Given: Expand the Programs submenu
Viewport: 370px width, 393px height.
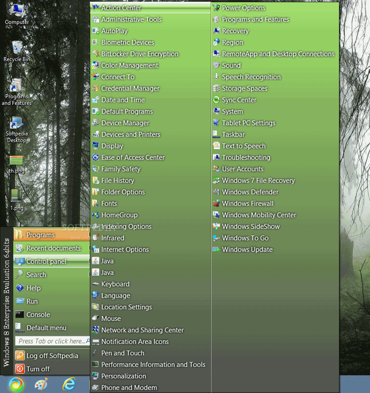Looking at the screenshot, I should [x=52, y=235].
